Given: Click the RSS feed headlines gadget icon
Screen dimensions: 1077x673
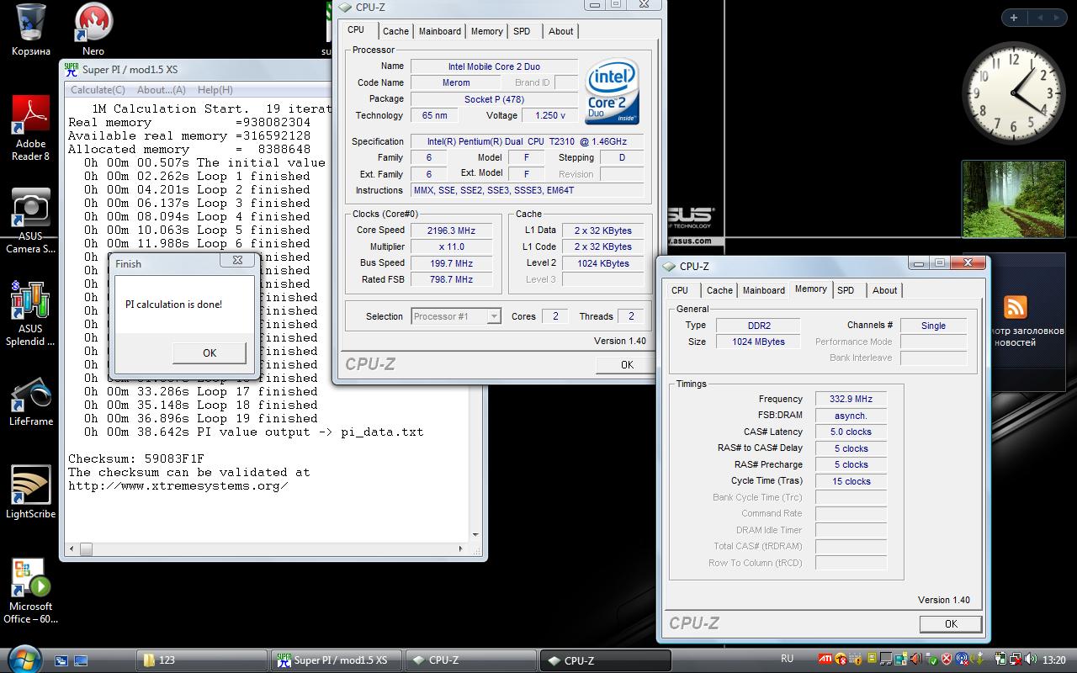Looking at the screenshot, I should tap(1016, 307).
